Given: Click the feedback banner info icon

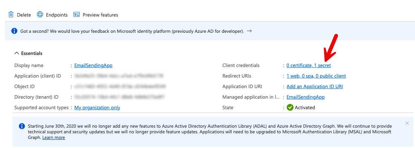Looking at the screenshot, I should point(14,31).
